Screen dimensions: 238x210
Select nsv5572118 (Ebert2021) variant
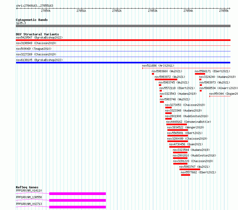tap(177, 88)
